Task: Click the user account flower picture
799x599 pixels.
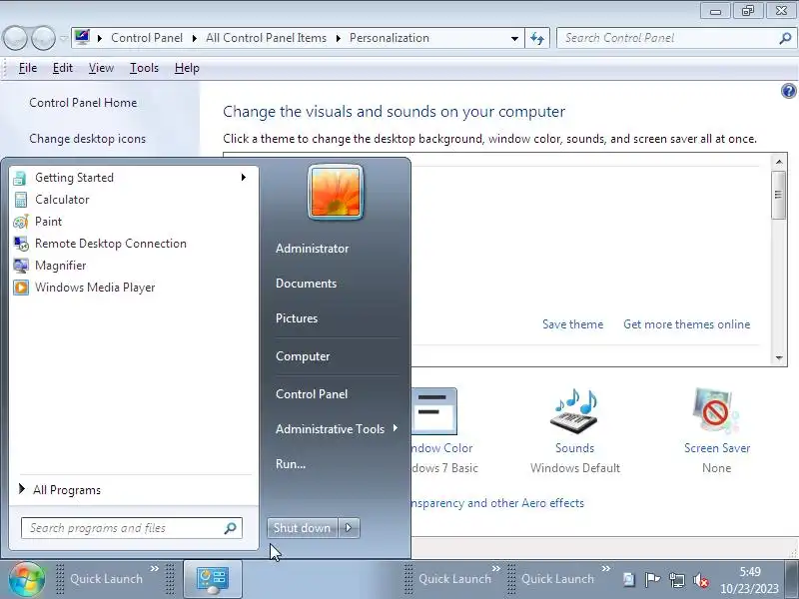Action: click(336, 192)
